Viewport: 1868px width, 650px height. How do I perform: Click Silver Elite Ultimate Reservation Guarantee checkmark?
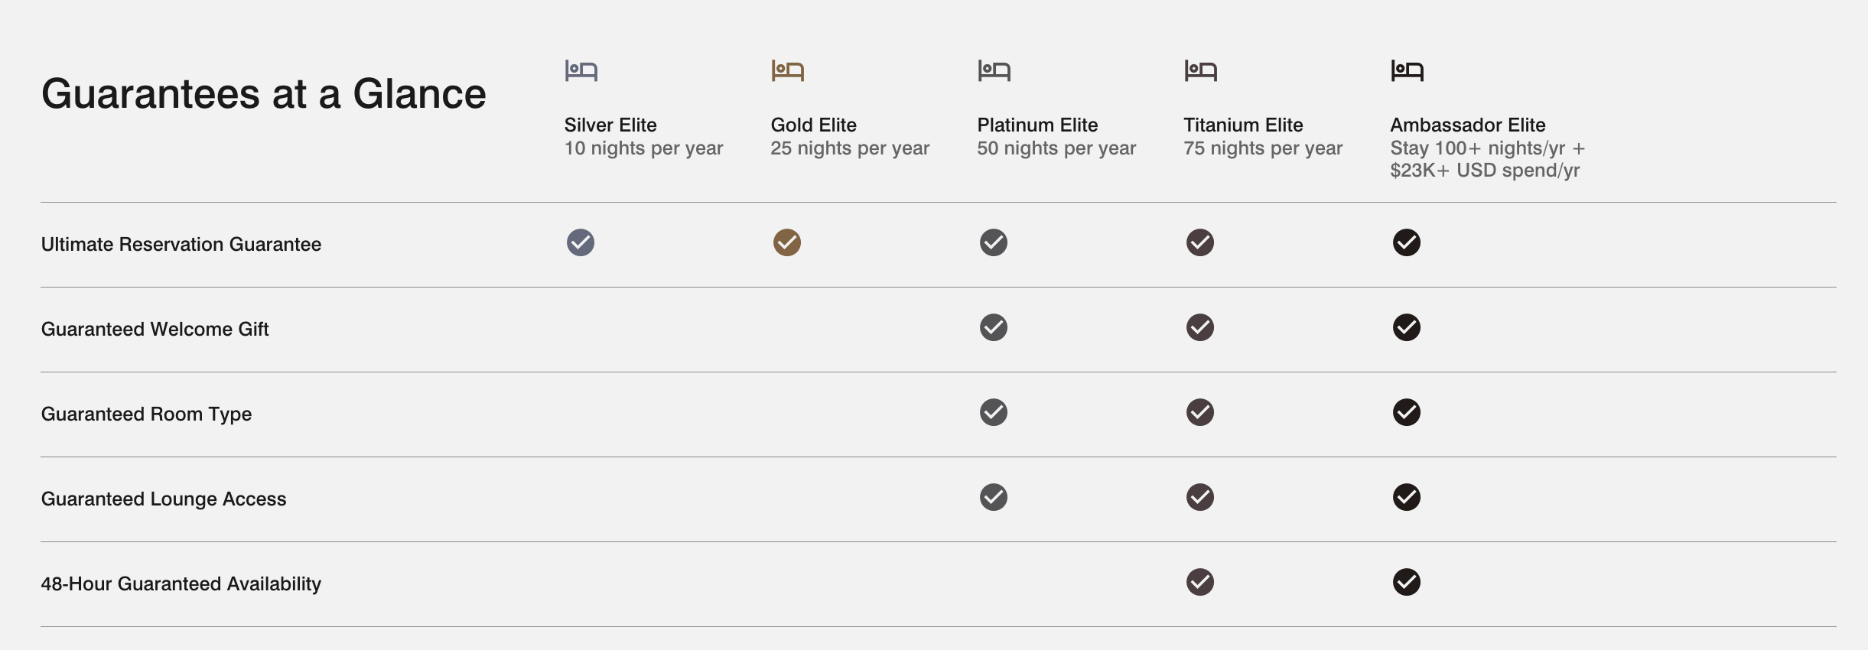pos(581,242)
